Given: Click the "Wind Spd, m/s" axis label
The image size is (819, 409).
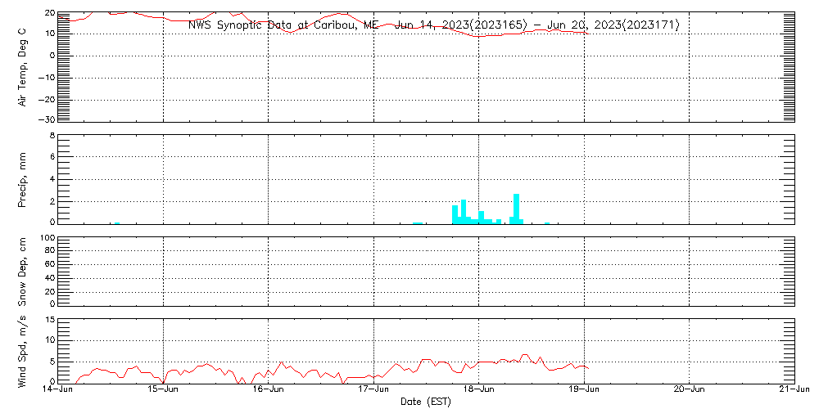Looking at the screenshot, I should tap(23, 350).
